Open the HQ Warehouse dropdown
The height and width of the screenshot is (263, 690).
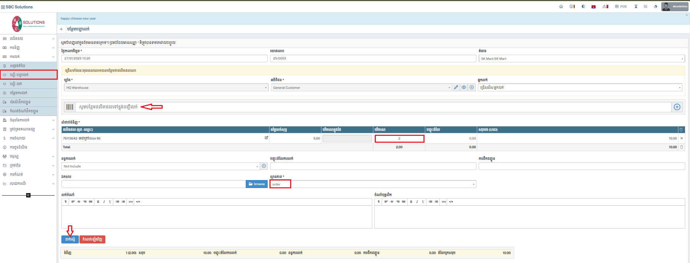coord(166,88)
